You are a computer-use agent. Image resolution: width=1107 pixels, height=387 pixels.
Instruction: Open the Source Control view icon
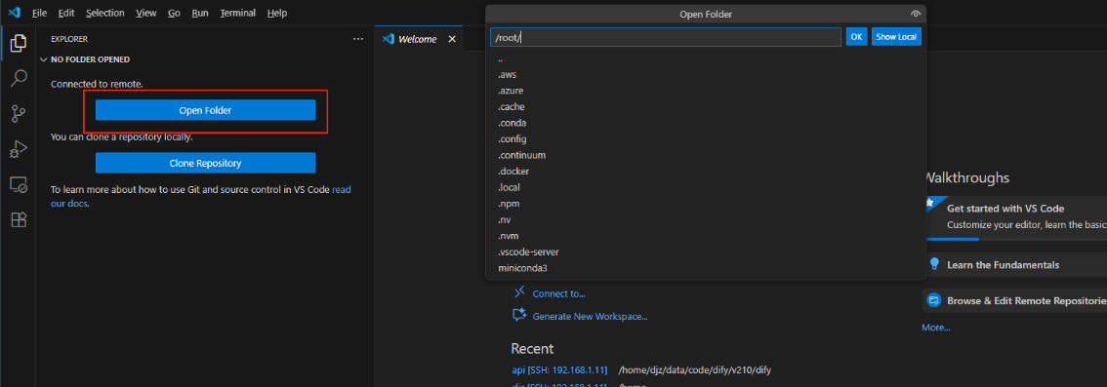[x=19, y=113]
